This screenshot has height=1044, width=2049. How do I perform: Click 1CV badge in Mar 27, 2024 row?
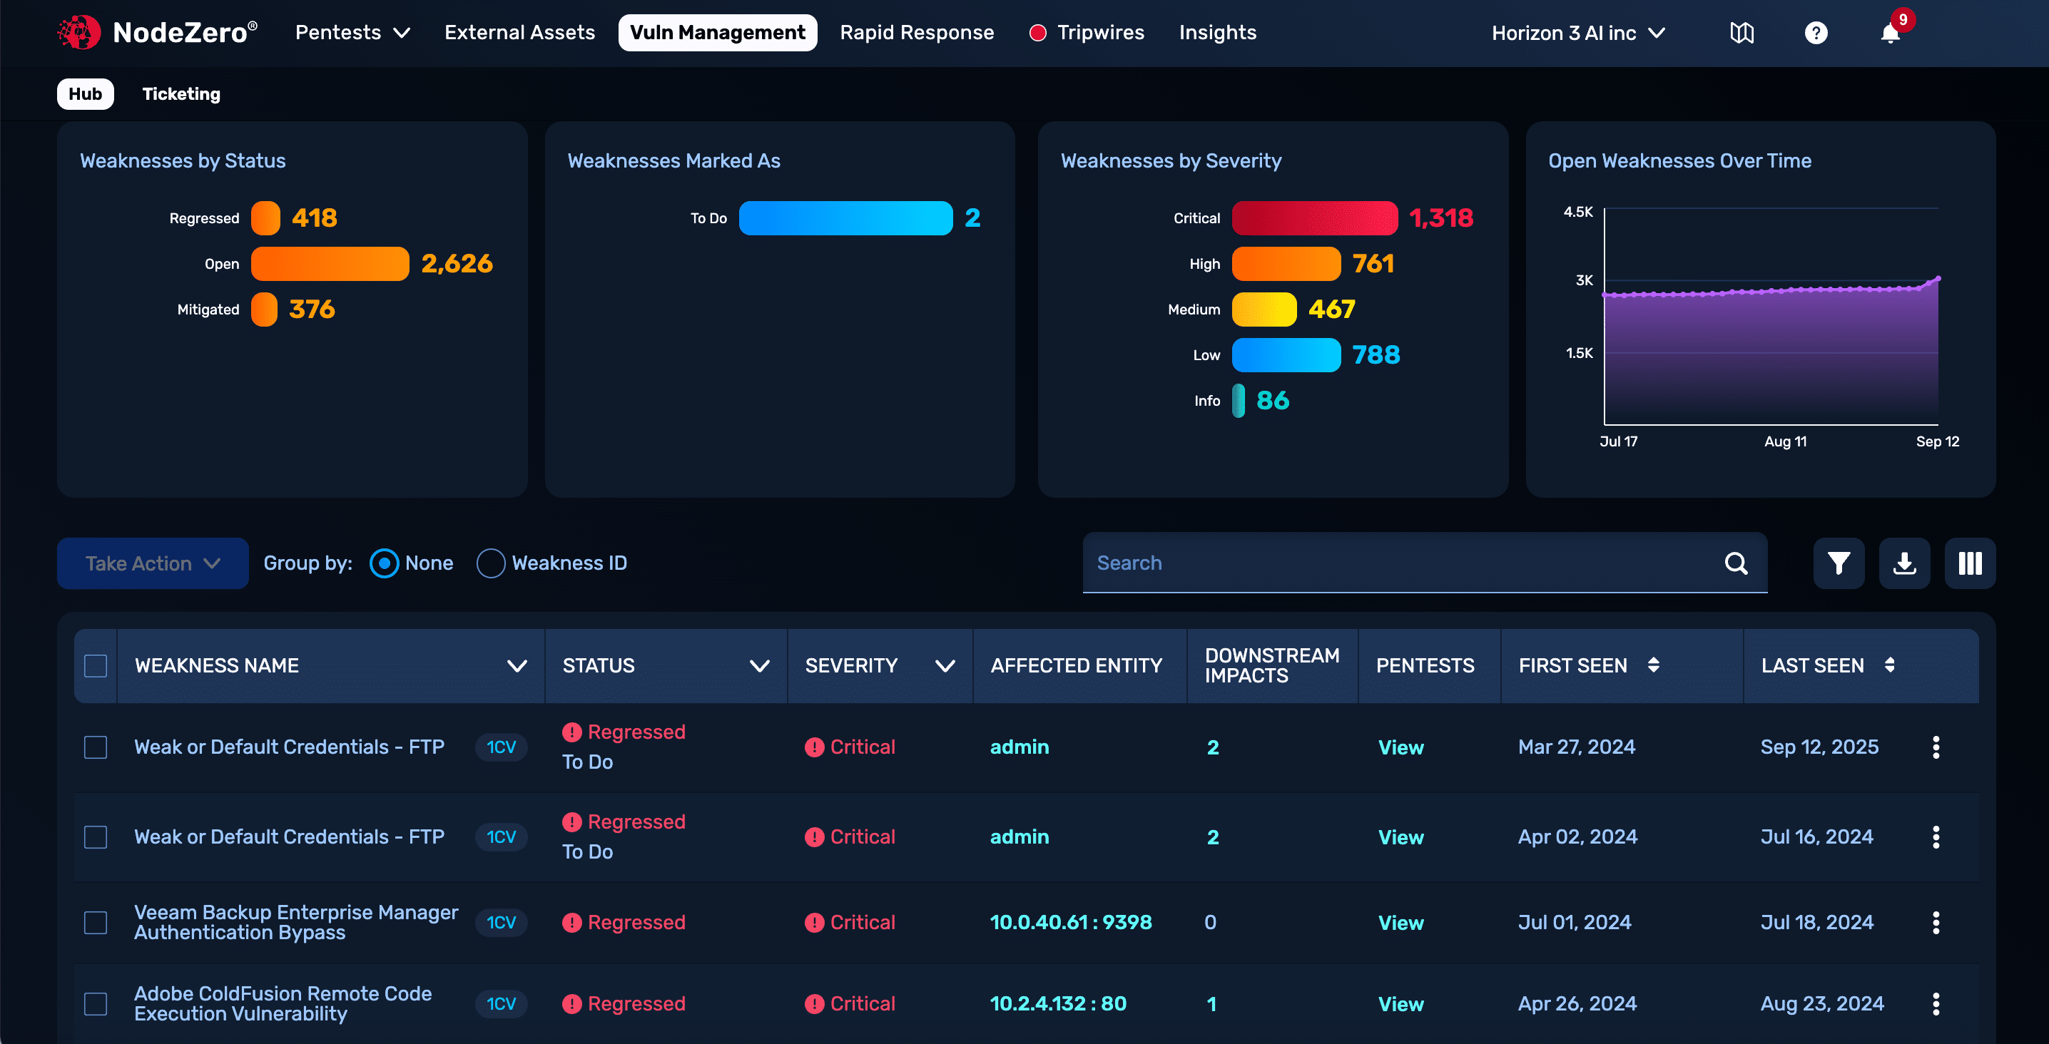pyautogui.click(x=501, y=747)
